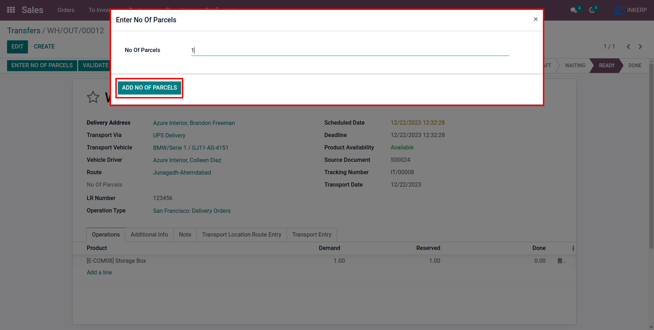Screen dimensions: 654x330
Task: Click ENTER NO OF PARCELS button
Action: (x=42, y=66)
